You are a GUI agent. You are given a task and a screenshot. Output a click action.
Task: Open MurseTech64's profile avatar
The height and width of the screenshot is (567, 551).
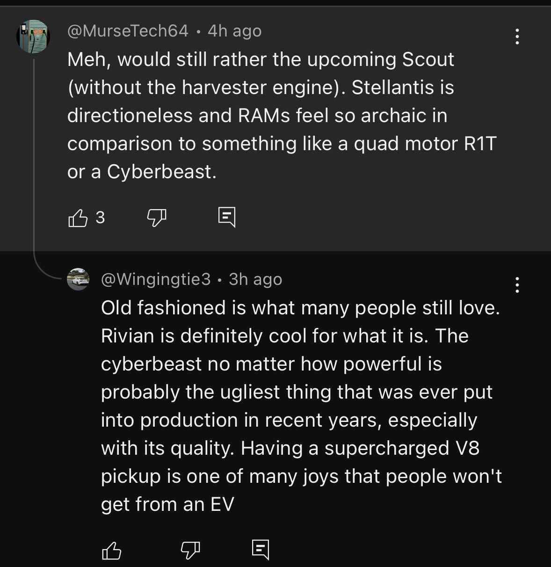tap(33, 36)
